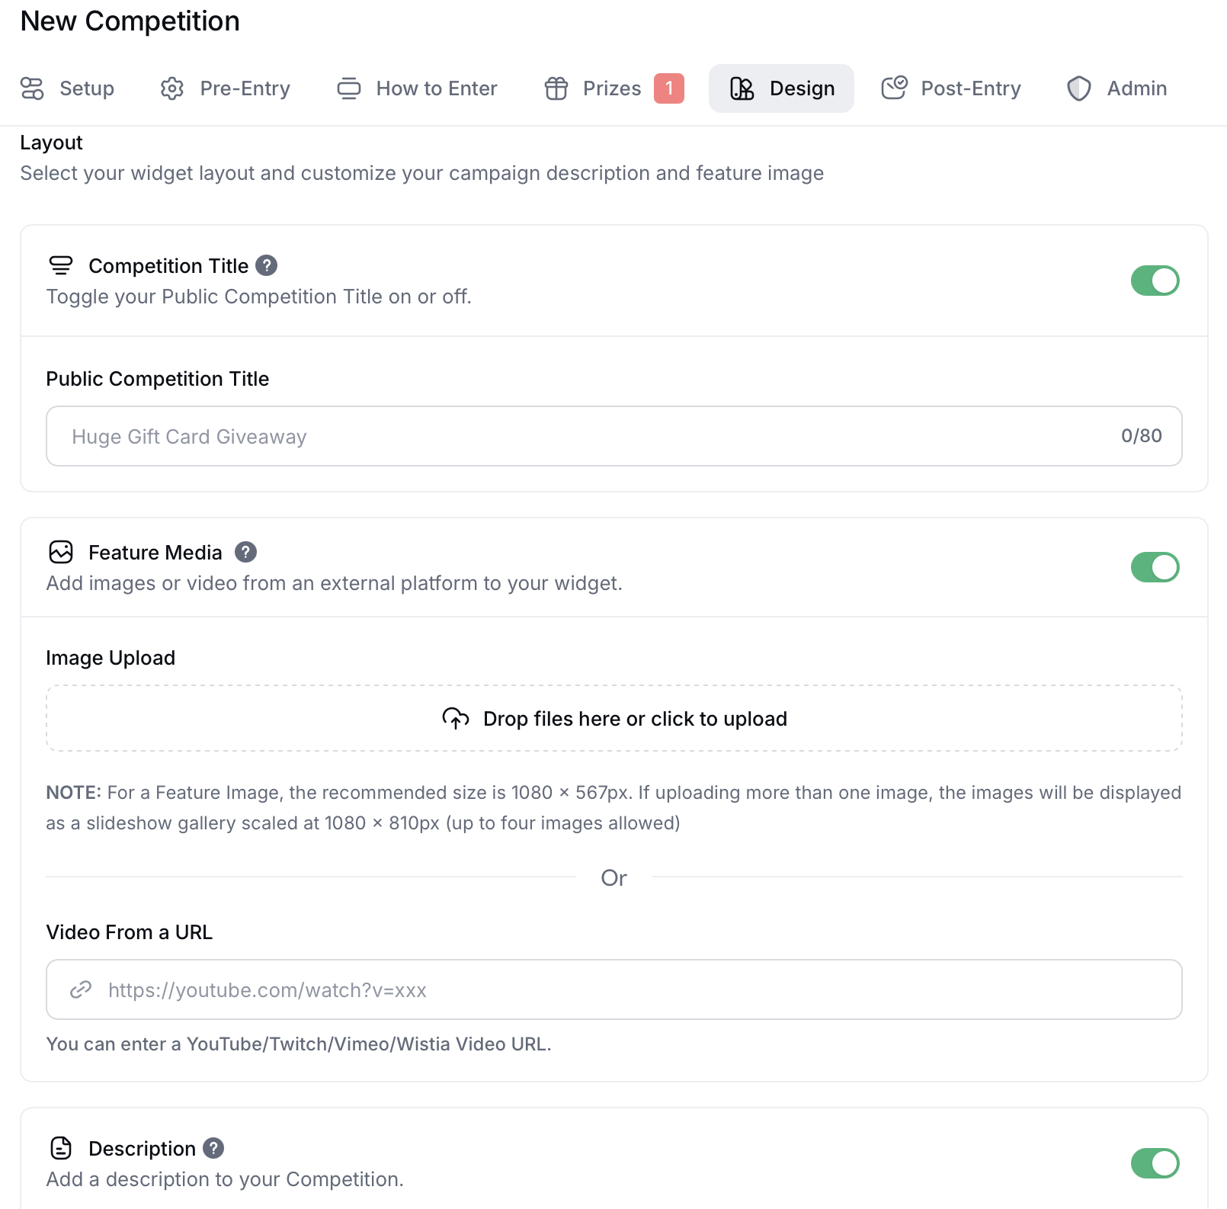This screenshot has height=1209, width=1227.
Task: Click the Video From a URL field
Action: 533,989
